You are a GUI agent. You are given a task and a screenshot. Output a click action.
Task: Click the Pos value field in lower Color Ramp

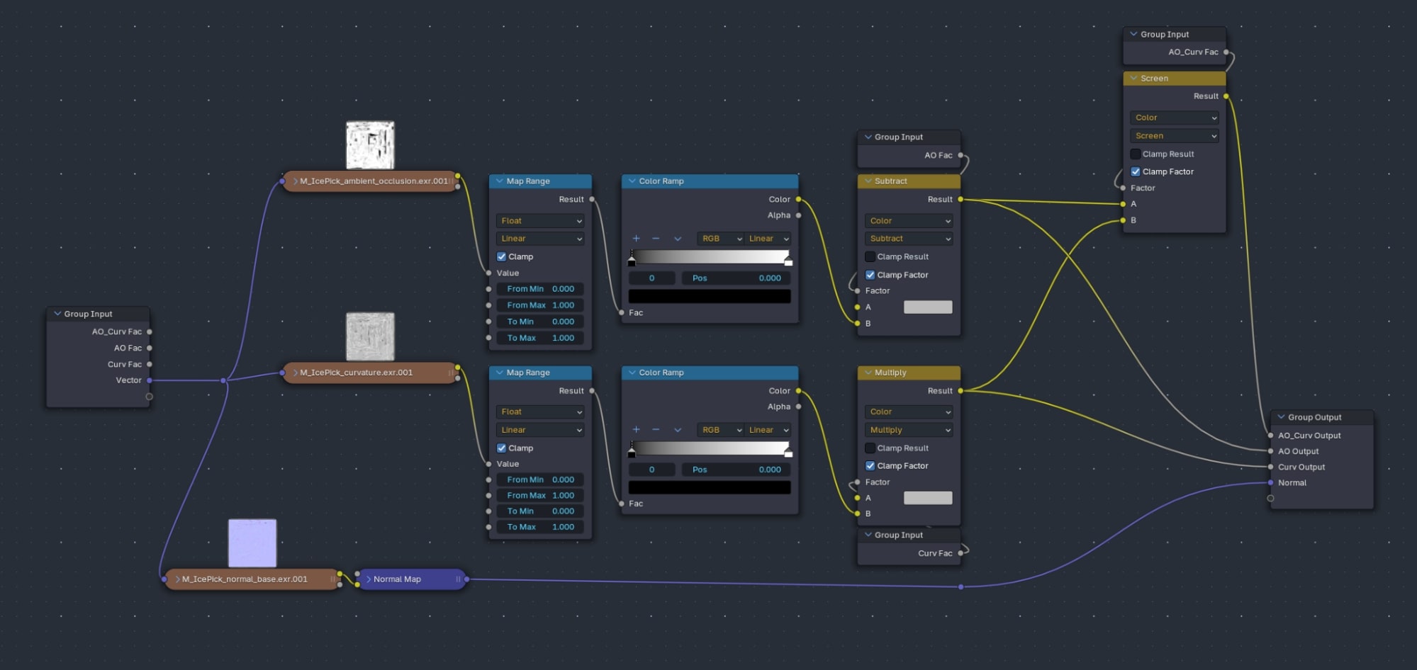(x=736, y=470)
